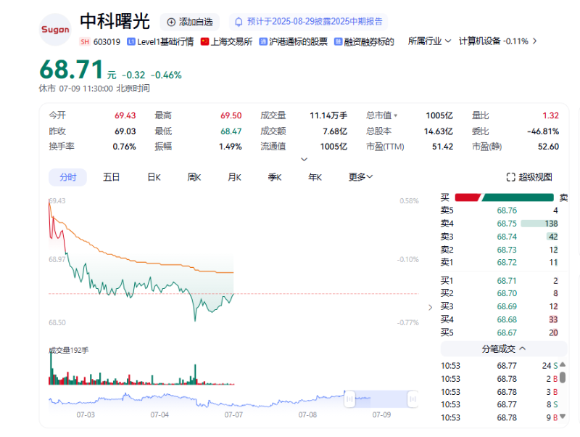Click the 添加自选 button
The image size is (580, 437).
click(190, 23)
